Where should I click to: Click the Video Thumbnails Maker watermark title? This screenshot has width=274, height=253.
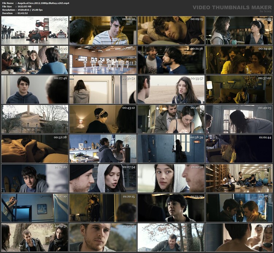(232, 7)
